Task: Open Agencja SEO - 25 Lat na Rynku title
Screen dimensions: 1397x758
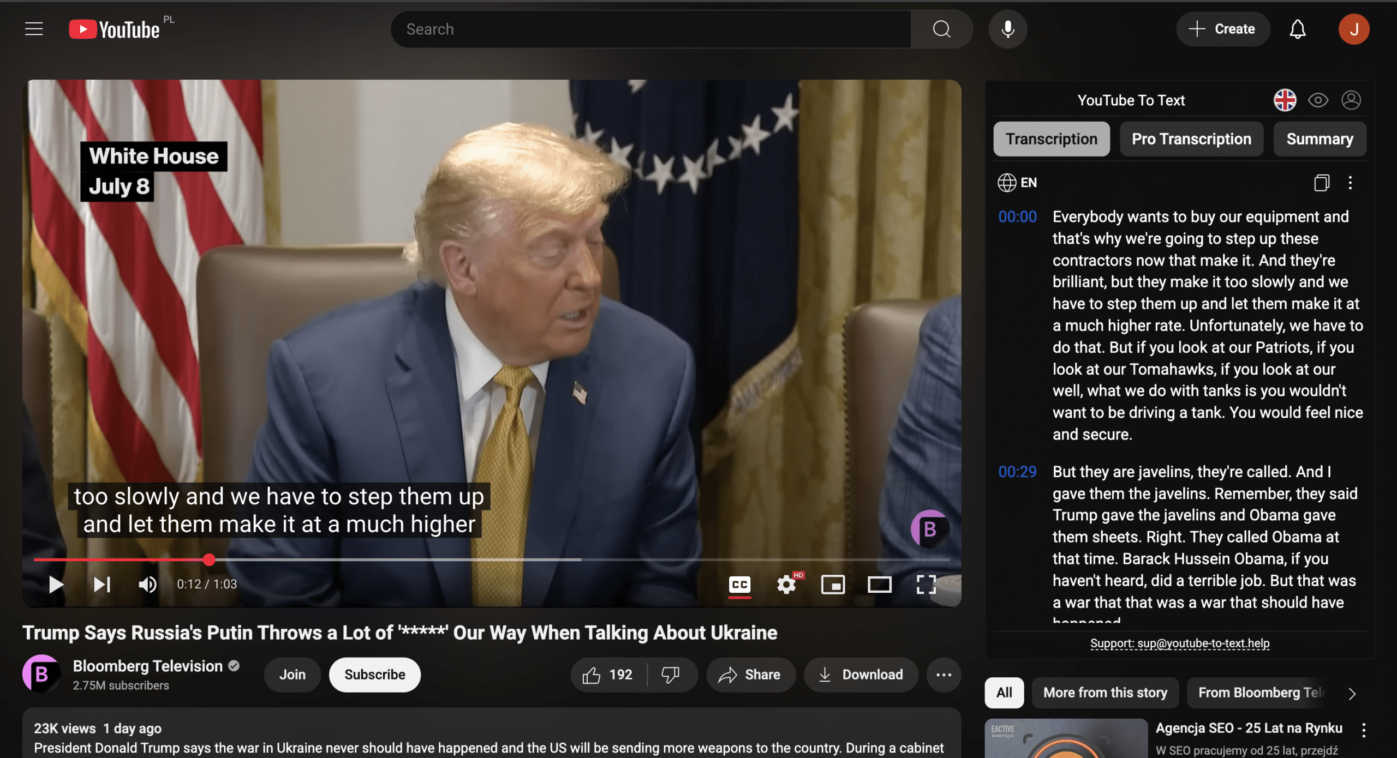Action: (1249, 728)
